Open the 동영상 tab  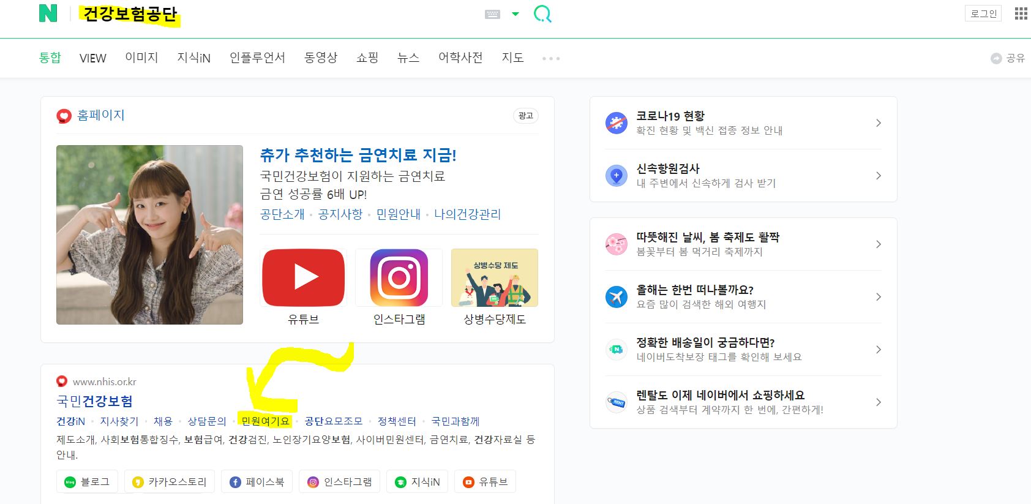(x=321, y=58)
